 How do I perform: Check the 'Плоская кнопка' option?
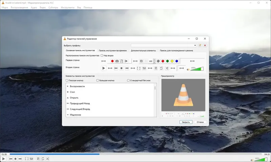[67, 80]
